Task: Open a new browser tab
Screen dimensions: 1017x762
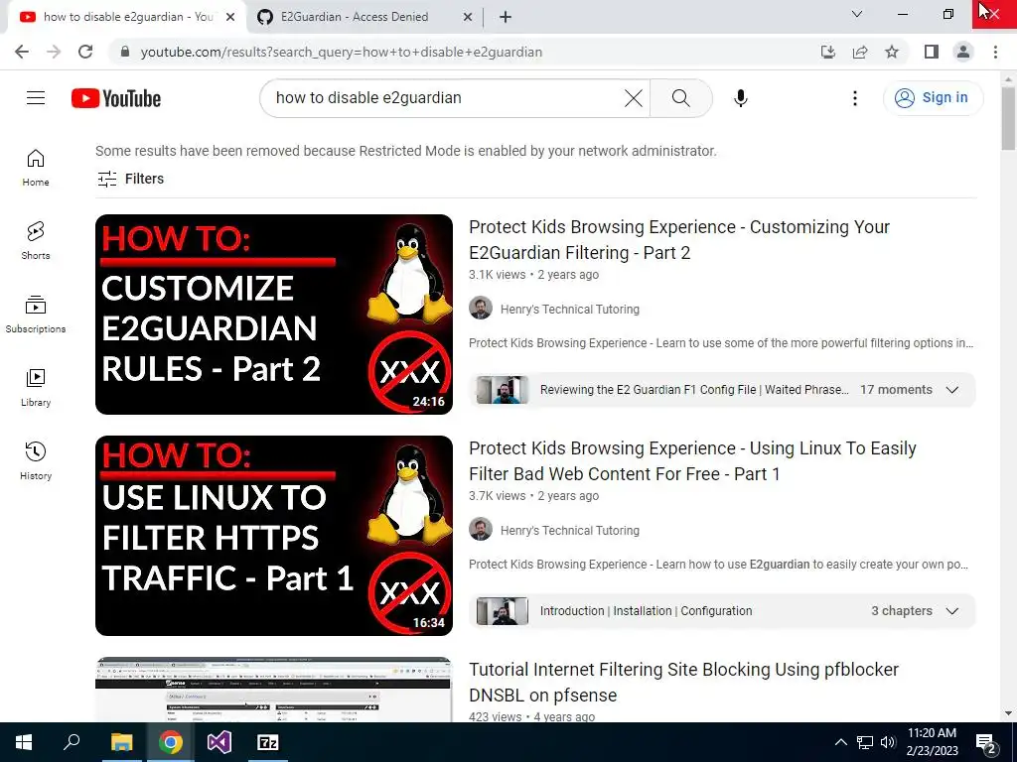Action: [506, 17]
